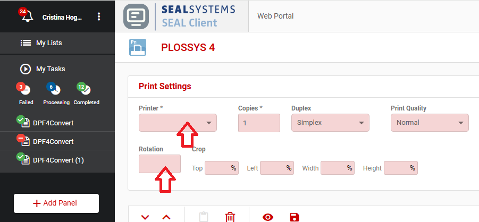
Task: Click the red trash delete icon
Action: point(230,217)
